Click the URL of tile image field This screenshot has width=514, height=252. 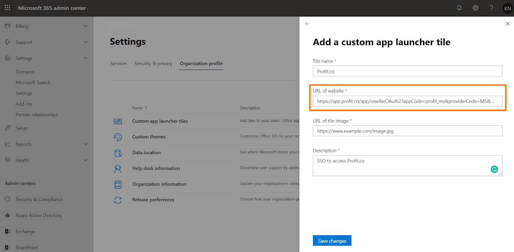407,131
